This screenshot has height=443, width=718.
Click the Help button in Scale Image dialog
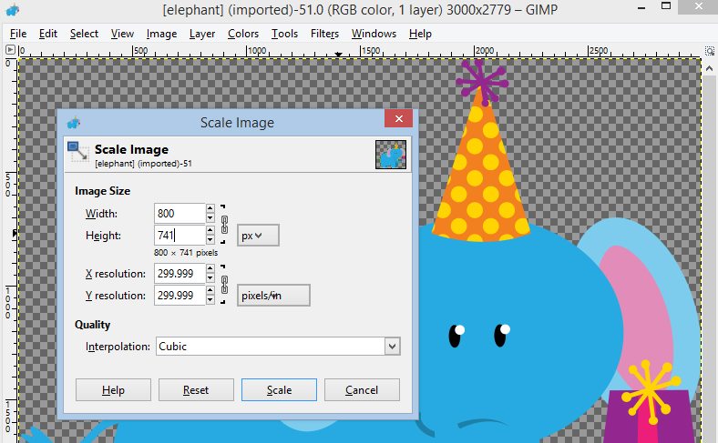point(113,390)
